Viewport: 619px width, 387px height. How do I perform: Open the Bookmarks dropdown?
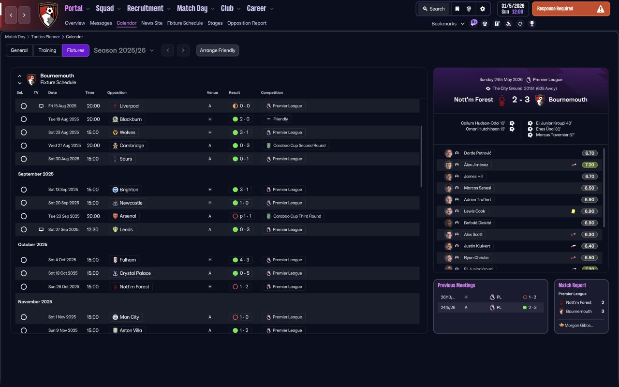448,23
